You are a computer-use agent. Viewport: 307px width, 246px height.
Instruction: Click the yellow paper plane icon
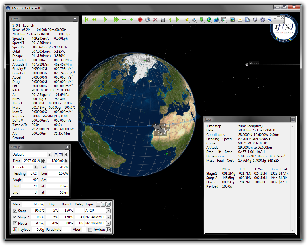click(186, 20)
